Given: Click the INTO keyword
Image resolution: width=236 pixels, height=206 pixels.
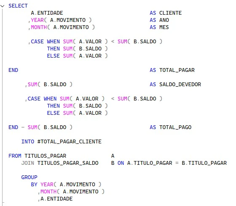Looking at the screenshot, I should coord(28,142).
